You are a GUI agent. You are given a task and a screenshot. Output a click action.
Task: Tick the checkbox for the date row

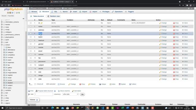click(x=31, y=79)
